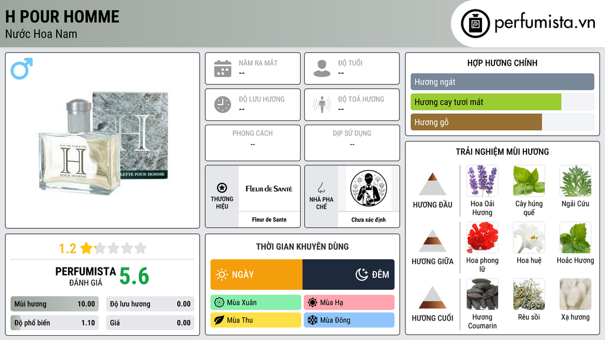The height and width of the screenshot is (340, 605).
Task: Click the Hương giữa pyramid icon
Action: tap(432, 241)
